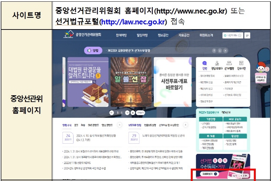Switch to the SNS 콘텐츠 tab
The height and width of the screenshot is (181, 271).
pos(93,125)
